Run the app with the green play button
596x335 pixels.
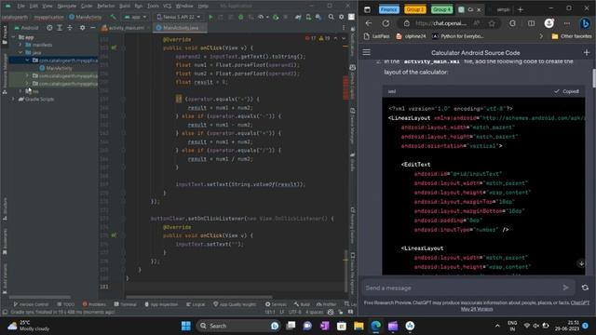pyautogui.click(x=211, y=17)
